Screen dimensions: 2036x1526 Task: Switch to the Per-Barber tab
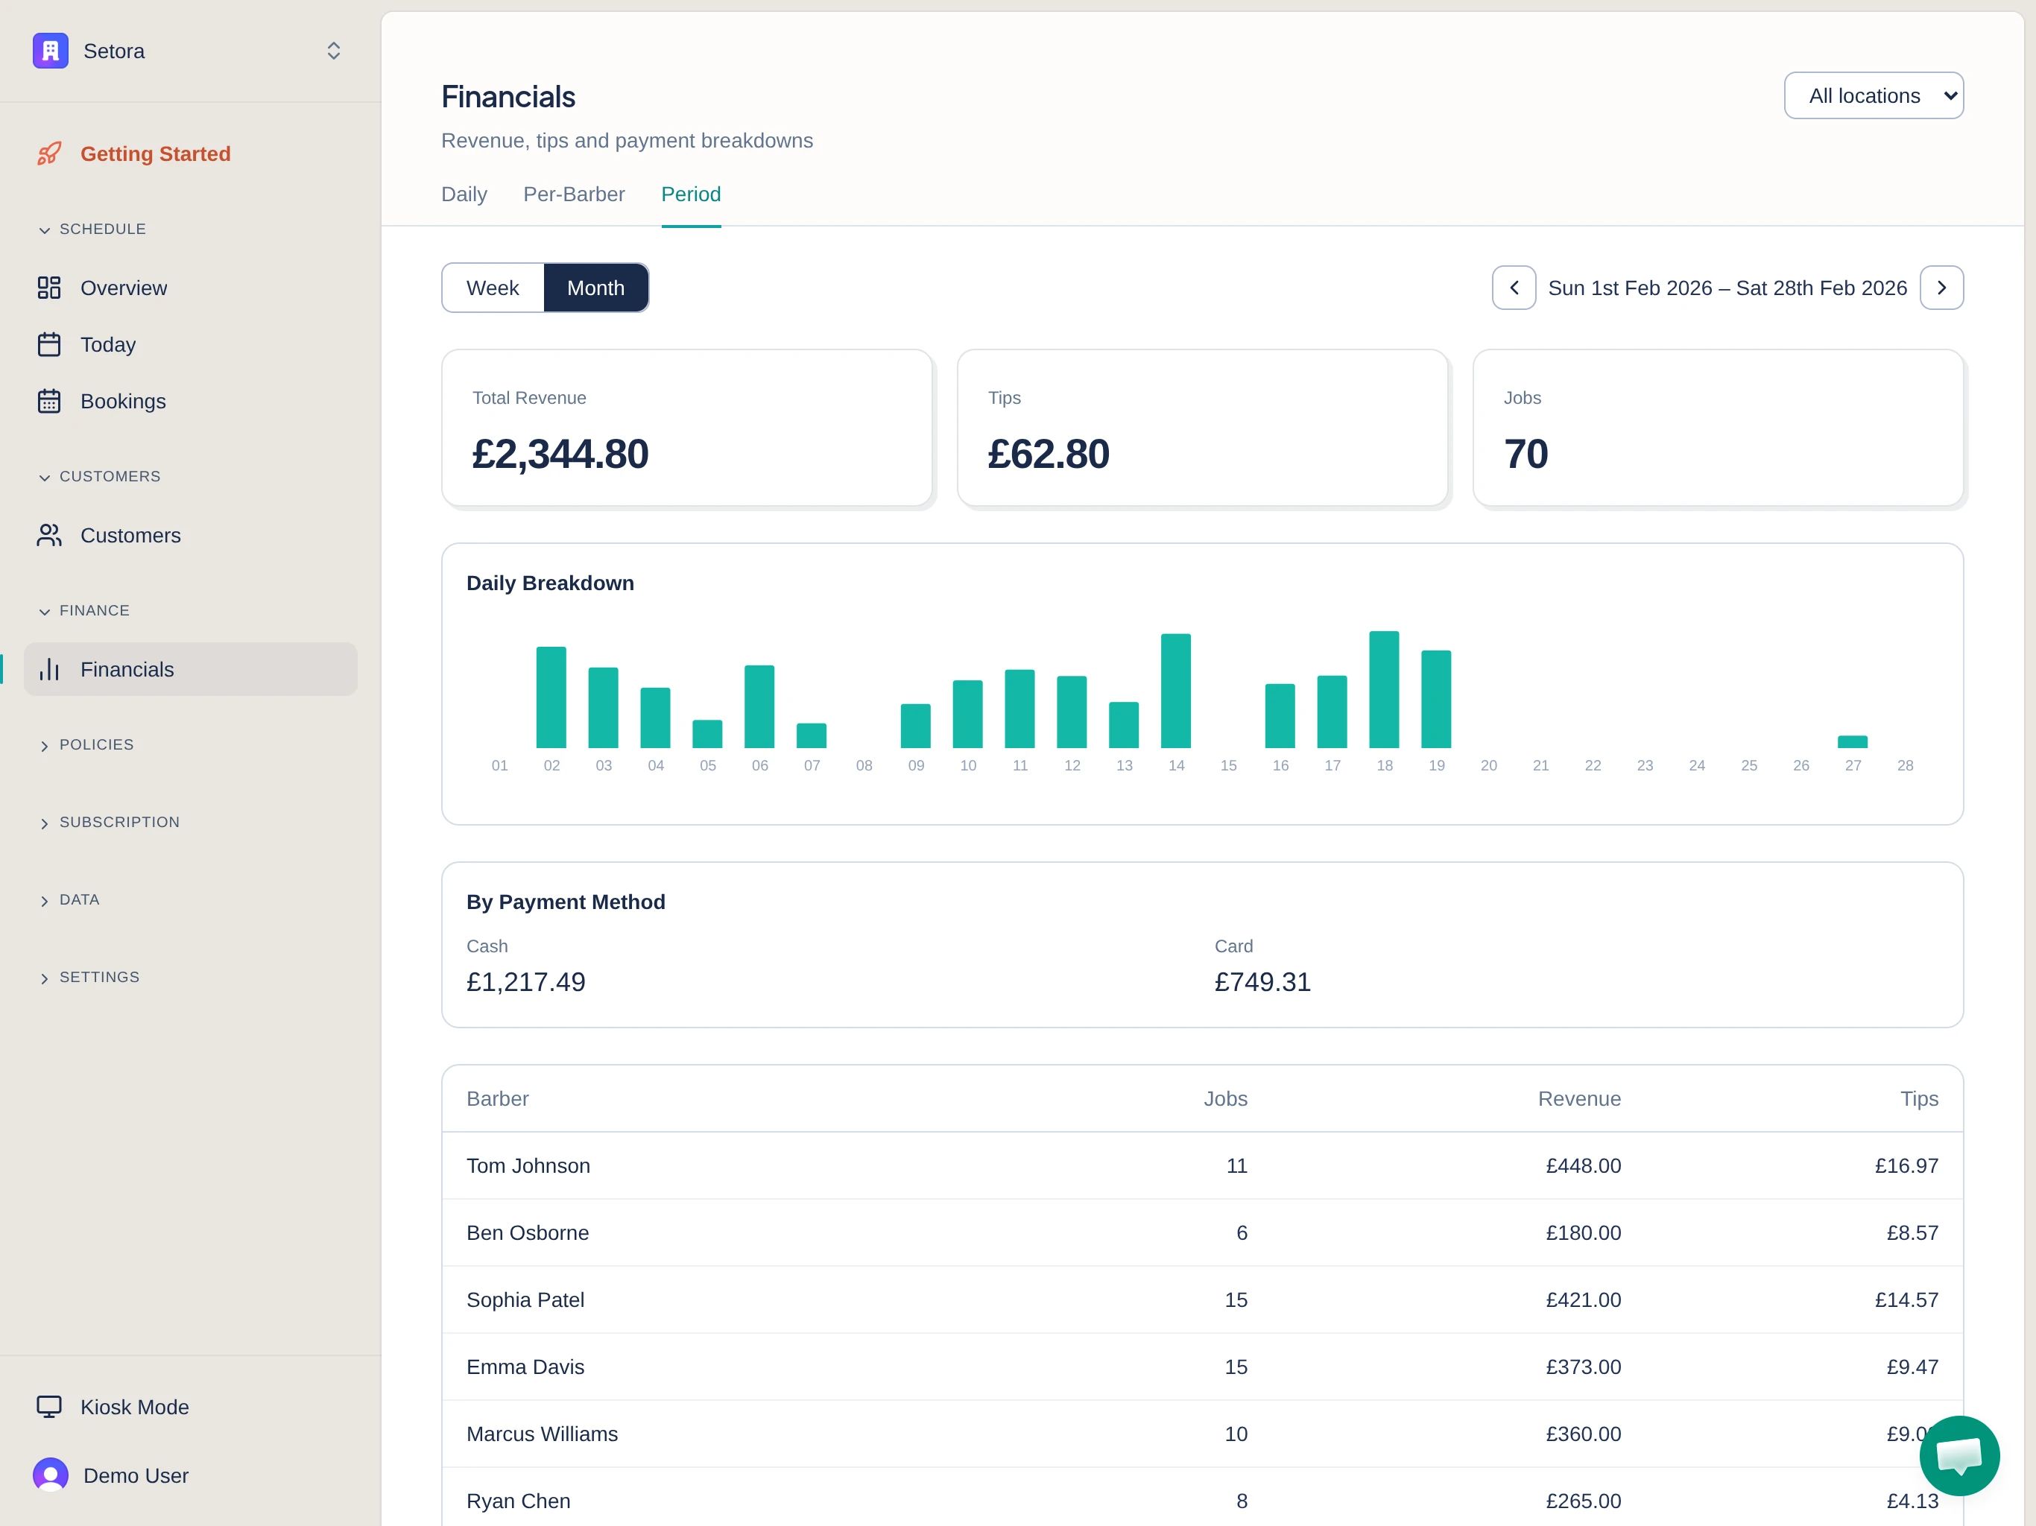[573, 194]
